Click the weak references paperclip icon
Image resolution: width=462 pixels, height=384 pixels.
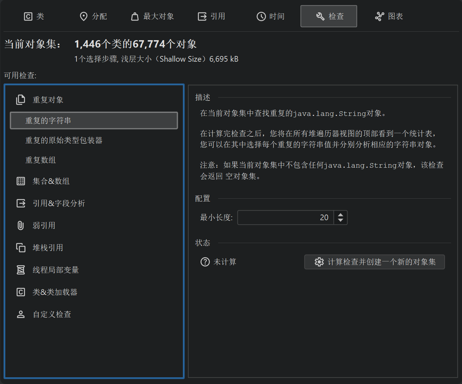[x=21, y=225]
